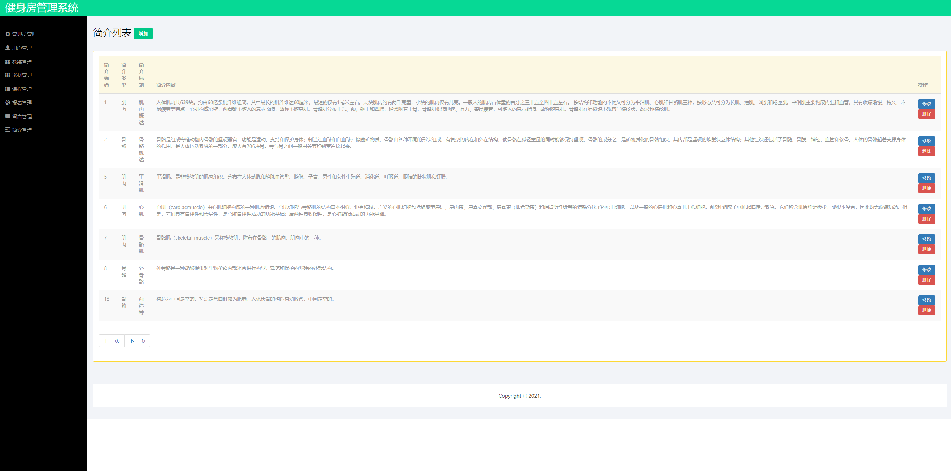Open the 简介管理 sidebar menu
This screenshot has width=951, height=471.
22,130
